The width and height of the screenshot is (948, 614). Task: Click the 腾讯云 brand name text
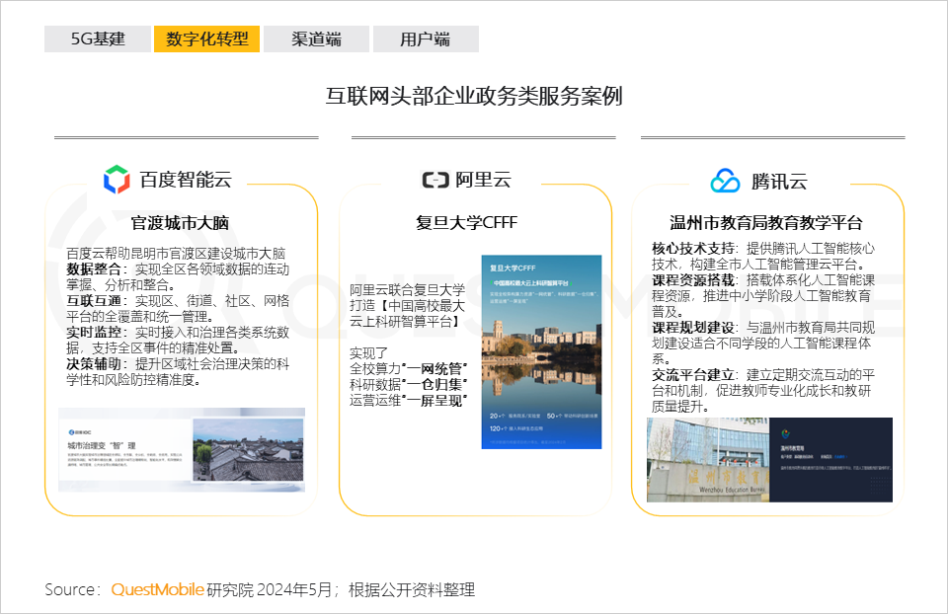tap(779, 181)
